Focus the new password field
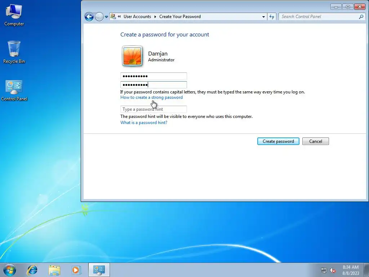 coord(154,76)
